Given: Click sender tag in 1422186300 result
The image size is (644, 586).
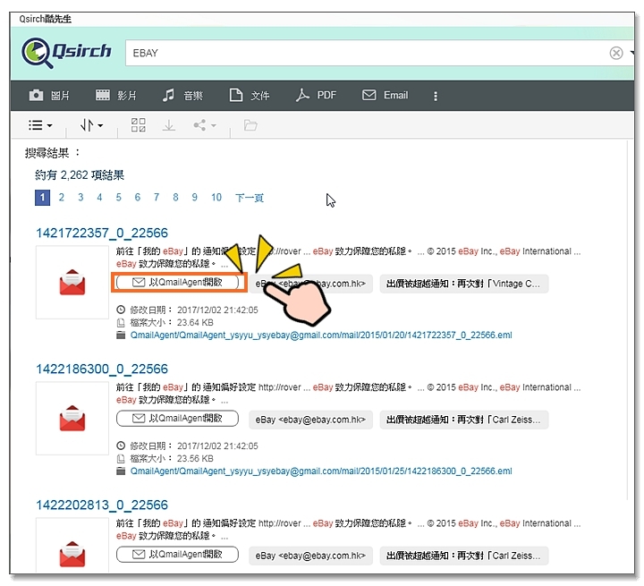Looking at the screenshot, I should click(310, 420).
